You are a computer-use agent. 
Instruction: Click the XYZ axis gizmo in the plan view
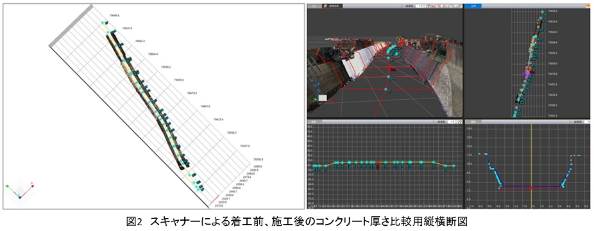[x=19, y=191]
